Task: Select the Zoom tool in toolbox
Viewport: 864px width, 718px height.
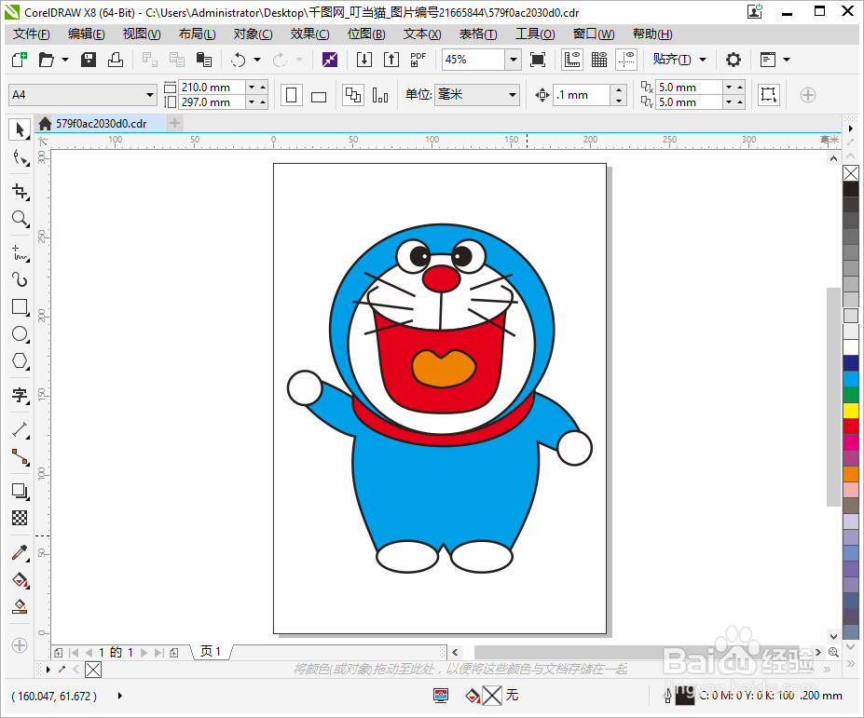Action: [20, 219]
